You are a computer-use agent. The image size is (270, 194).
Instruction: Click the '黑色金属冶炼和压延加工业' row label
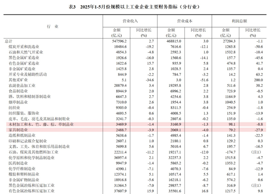pos(31,185)
